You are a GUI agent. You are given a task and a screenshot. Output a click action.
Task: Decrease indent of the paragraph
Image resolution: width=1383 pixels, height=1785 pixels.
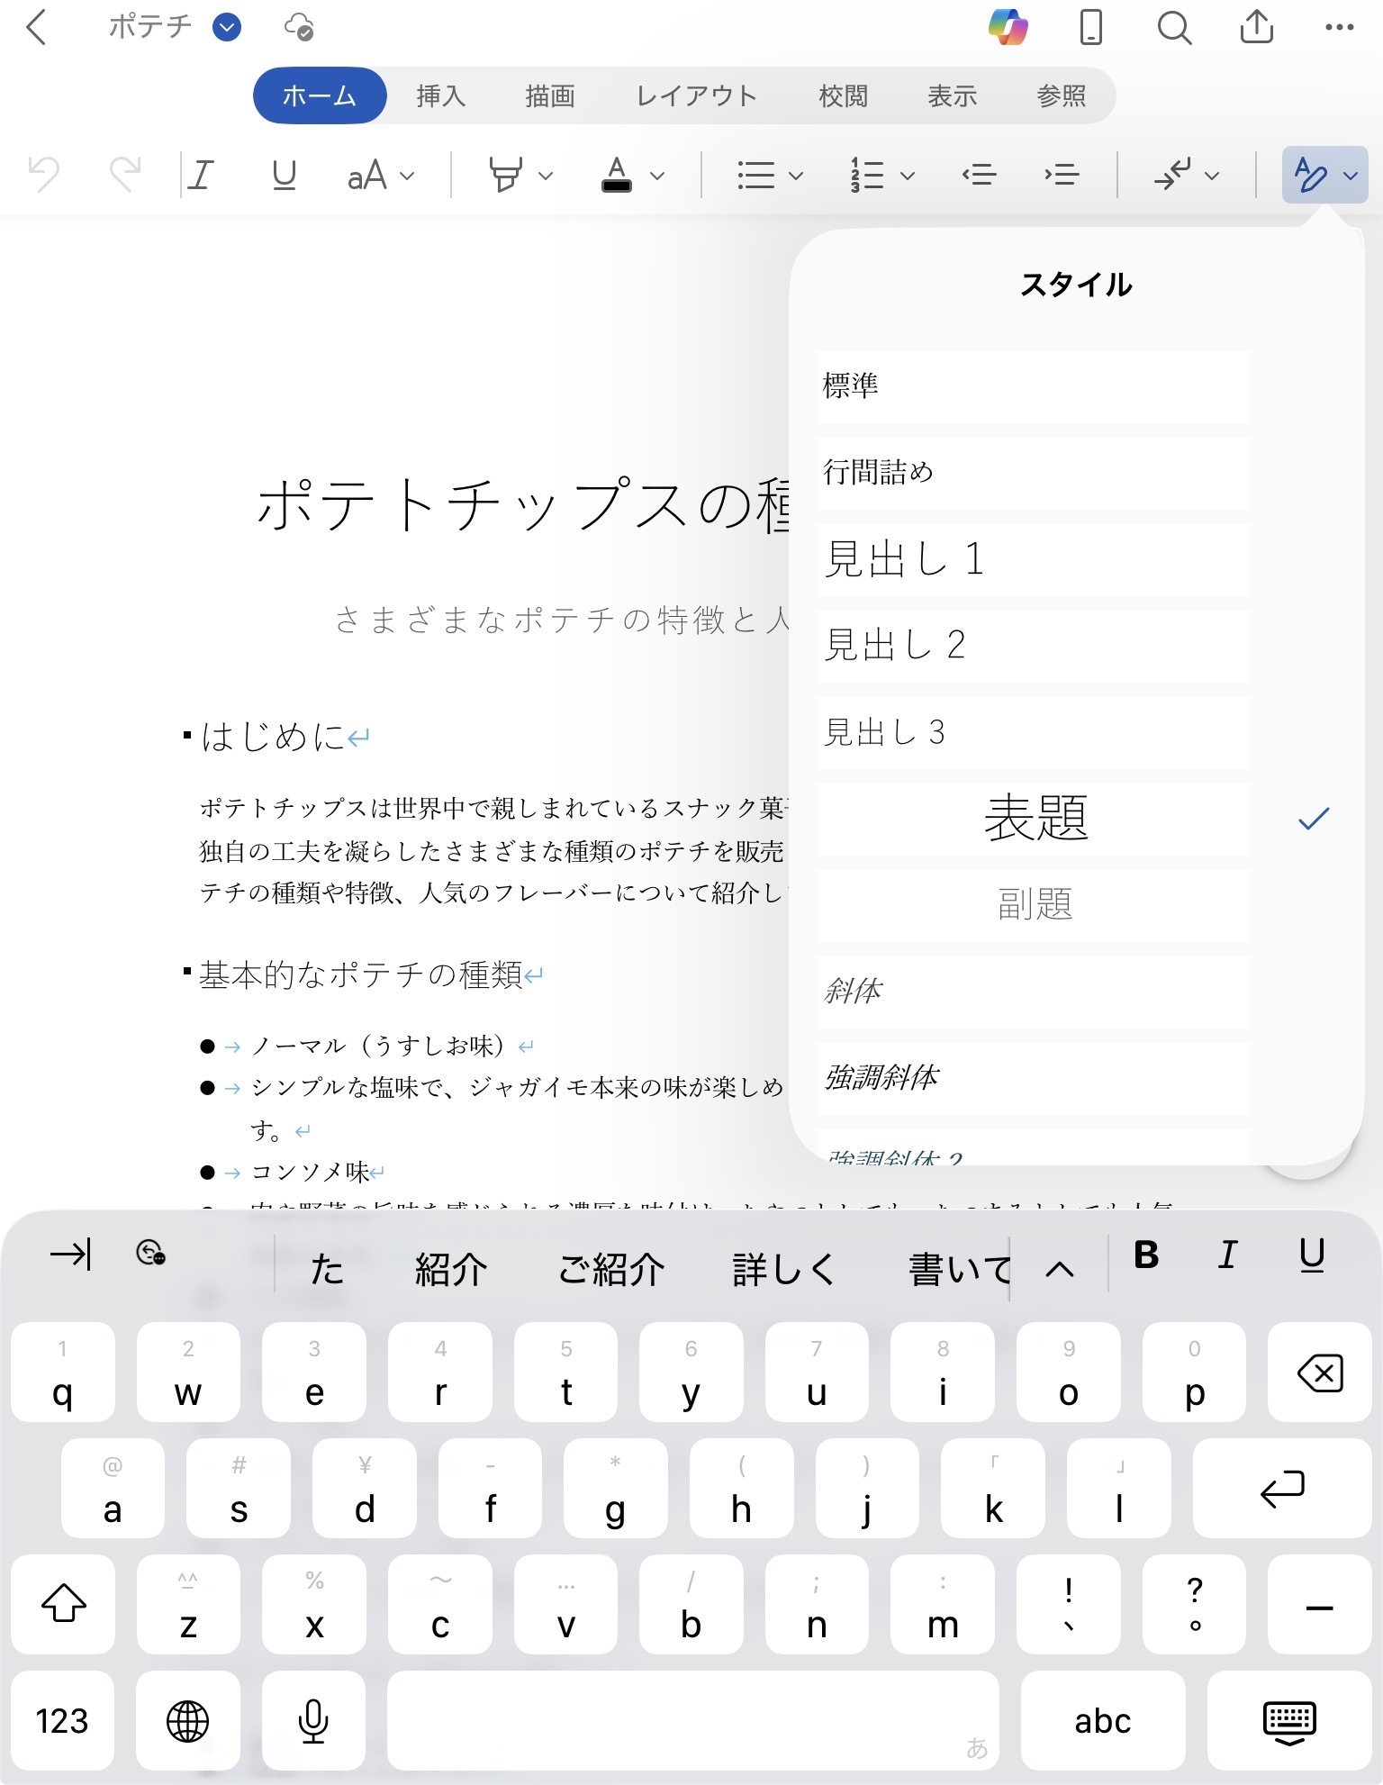(x=979, y=175)
